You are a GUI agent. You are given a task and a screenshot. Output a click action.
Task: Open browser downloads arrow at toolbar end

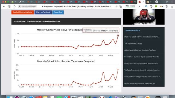tap(172, 7)
